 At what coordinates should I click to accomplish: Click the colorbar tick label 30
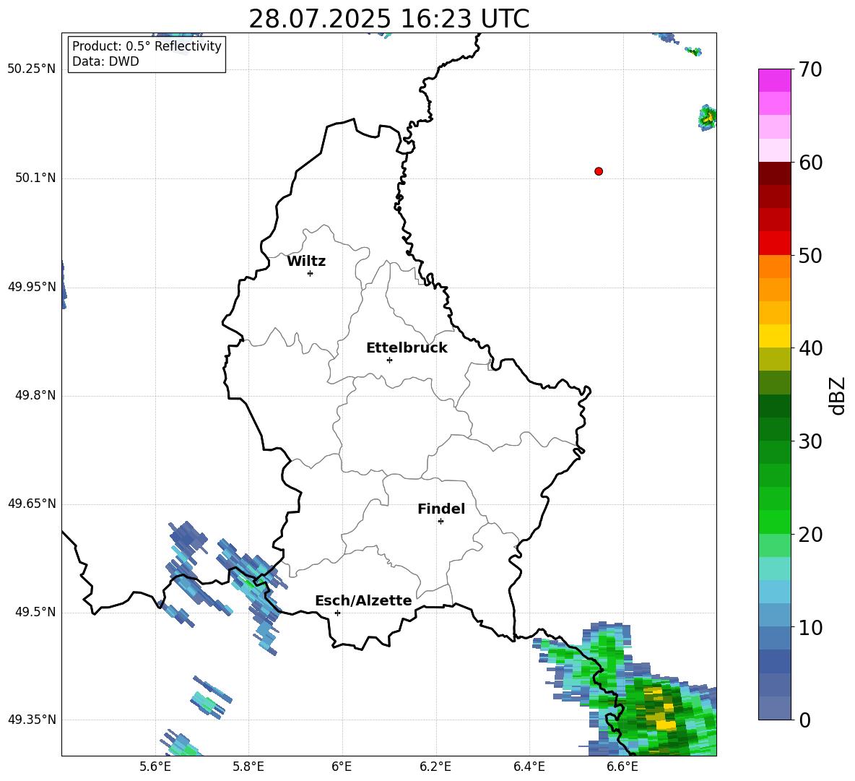click(x=810, y=441)
